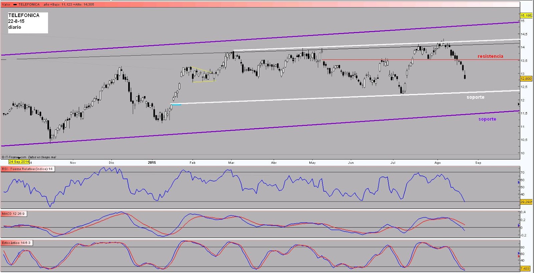Click the blue arrow marker on RSI axis

[x=519, y=182]
